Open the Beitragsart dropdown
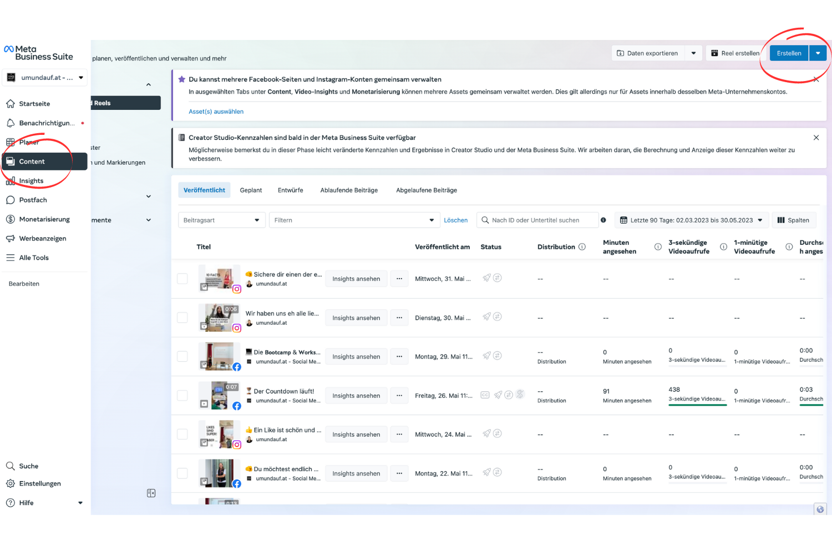832x555 pixels. coord(222,220)
